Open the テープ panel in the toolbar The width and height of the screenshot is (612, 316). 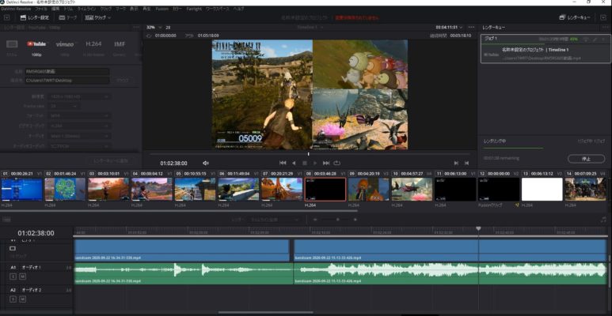(x=67, y=17)
